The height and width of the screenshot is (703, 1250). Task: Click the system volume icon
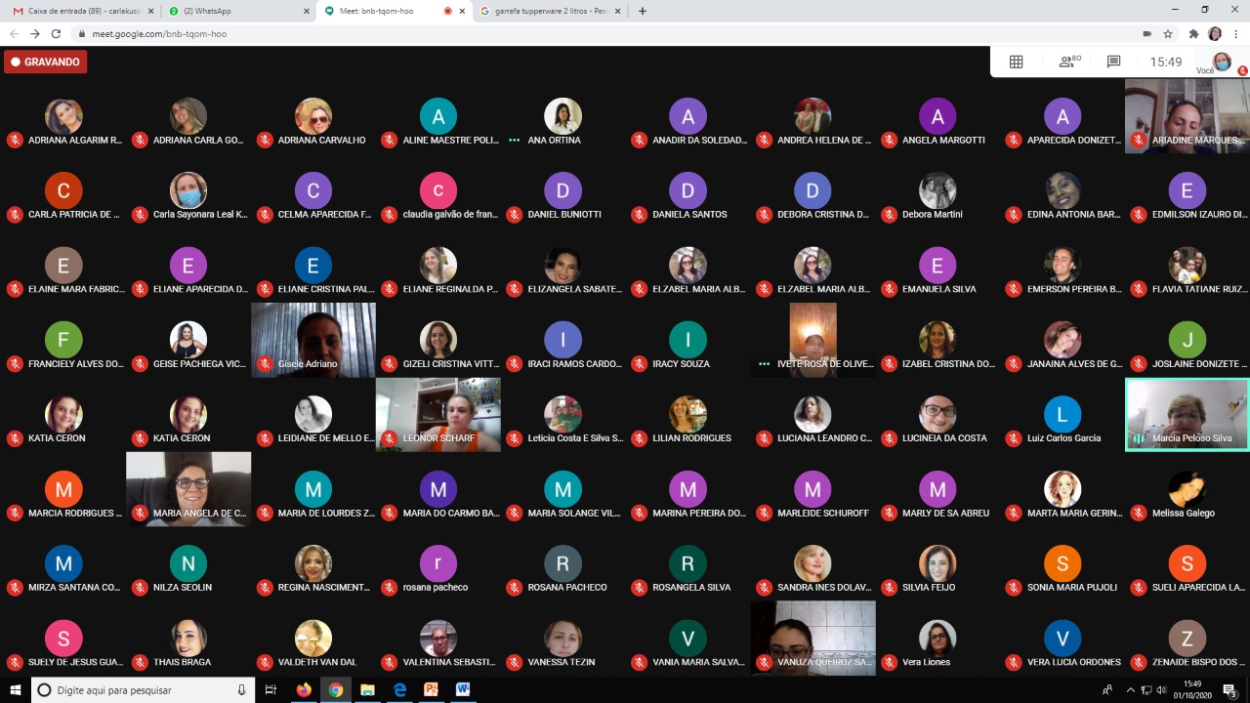(x=1163, y=690)
